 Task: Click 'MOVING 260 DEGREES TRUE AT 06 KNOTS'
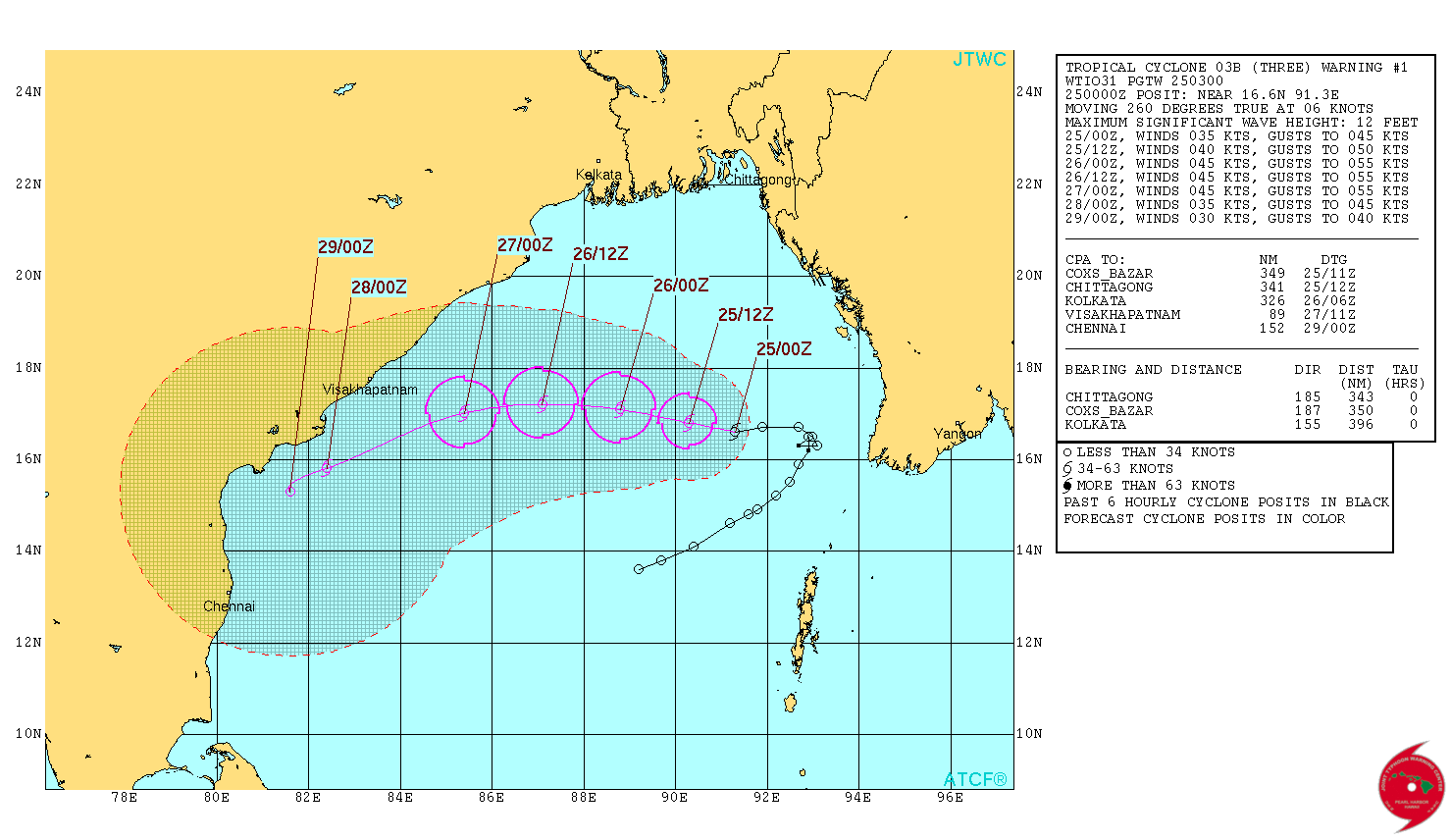tap(1219, 109)
